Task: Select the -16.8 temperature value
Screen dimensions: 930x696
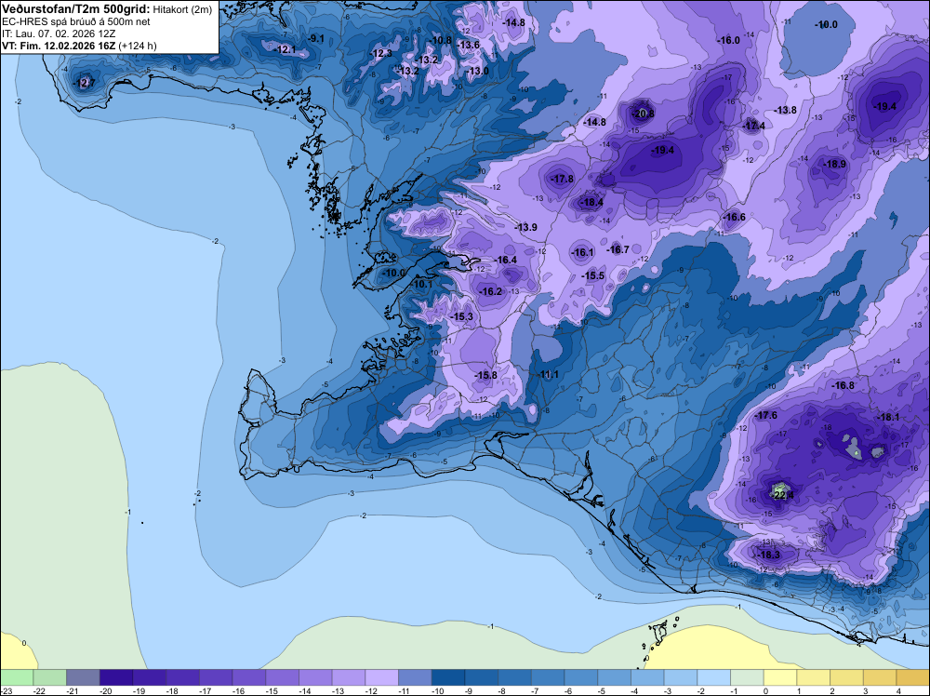Action: click(844, 385)
